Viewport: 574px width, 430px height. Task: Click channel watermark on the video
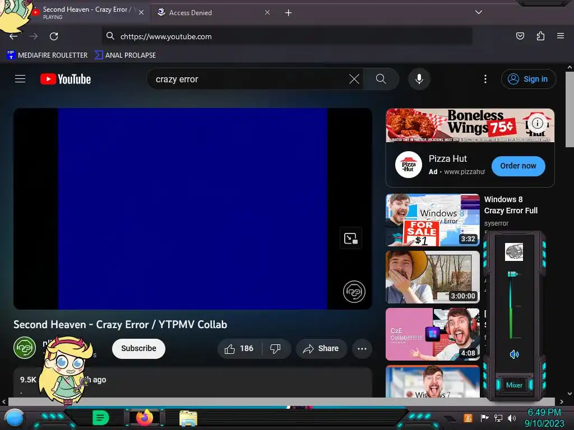(x=354, y=292)
